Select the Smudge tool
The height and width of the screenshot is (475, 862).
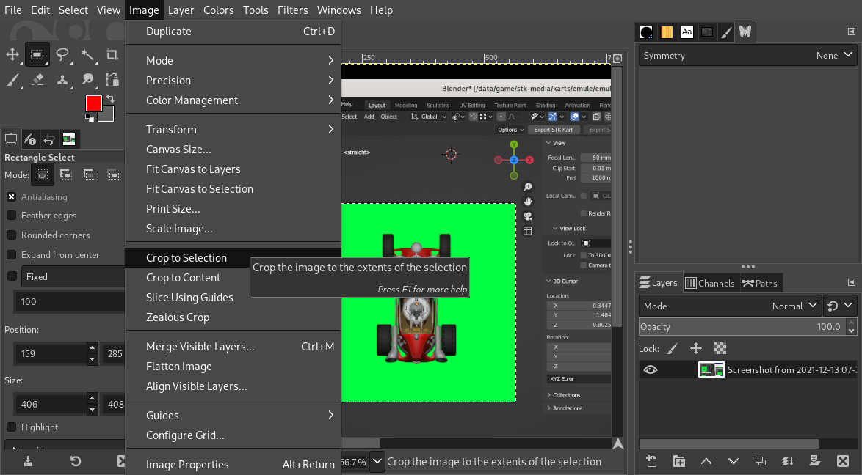(87, 80)
